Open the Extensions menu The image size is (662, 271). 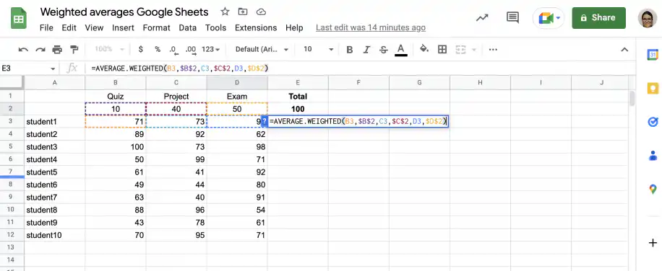click(256, 28)
